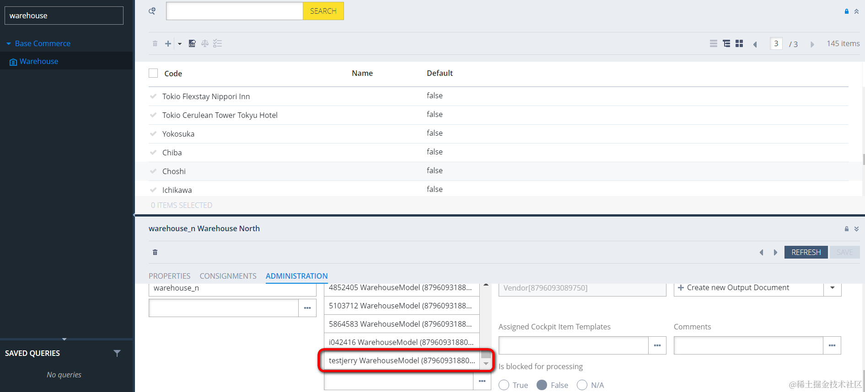Click the Comments input field
865x392 pixels.
748,345
